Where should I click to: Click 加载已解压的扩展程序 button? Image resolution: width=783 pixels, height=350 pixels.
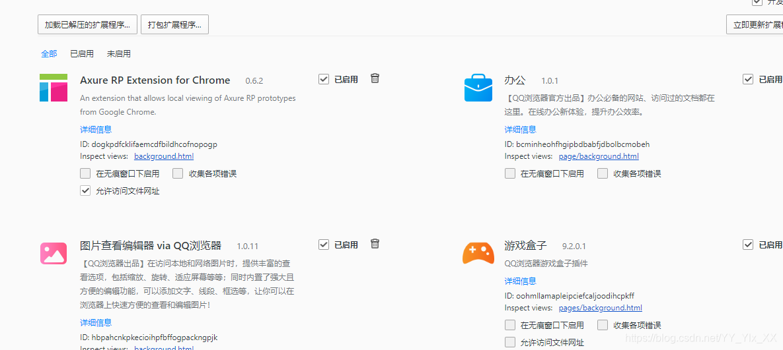[87, 24]
